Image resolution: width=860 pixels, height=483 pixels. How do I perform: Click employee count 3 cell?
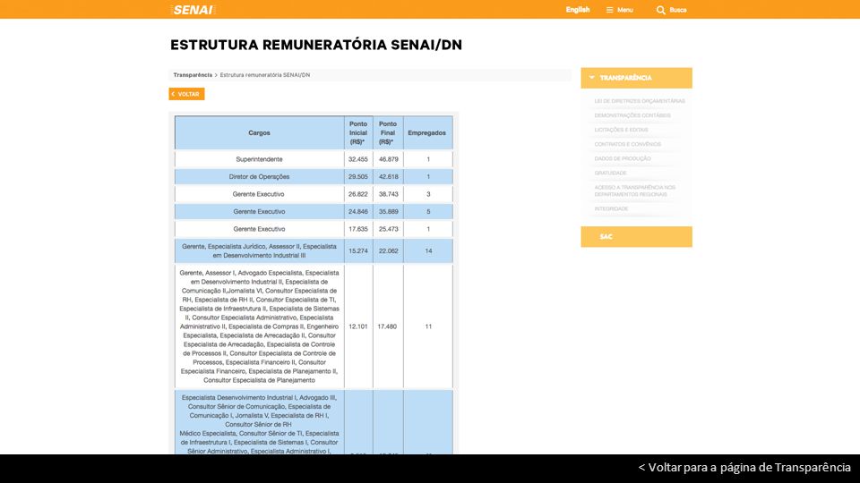(x=428, y=194)
